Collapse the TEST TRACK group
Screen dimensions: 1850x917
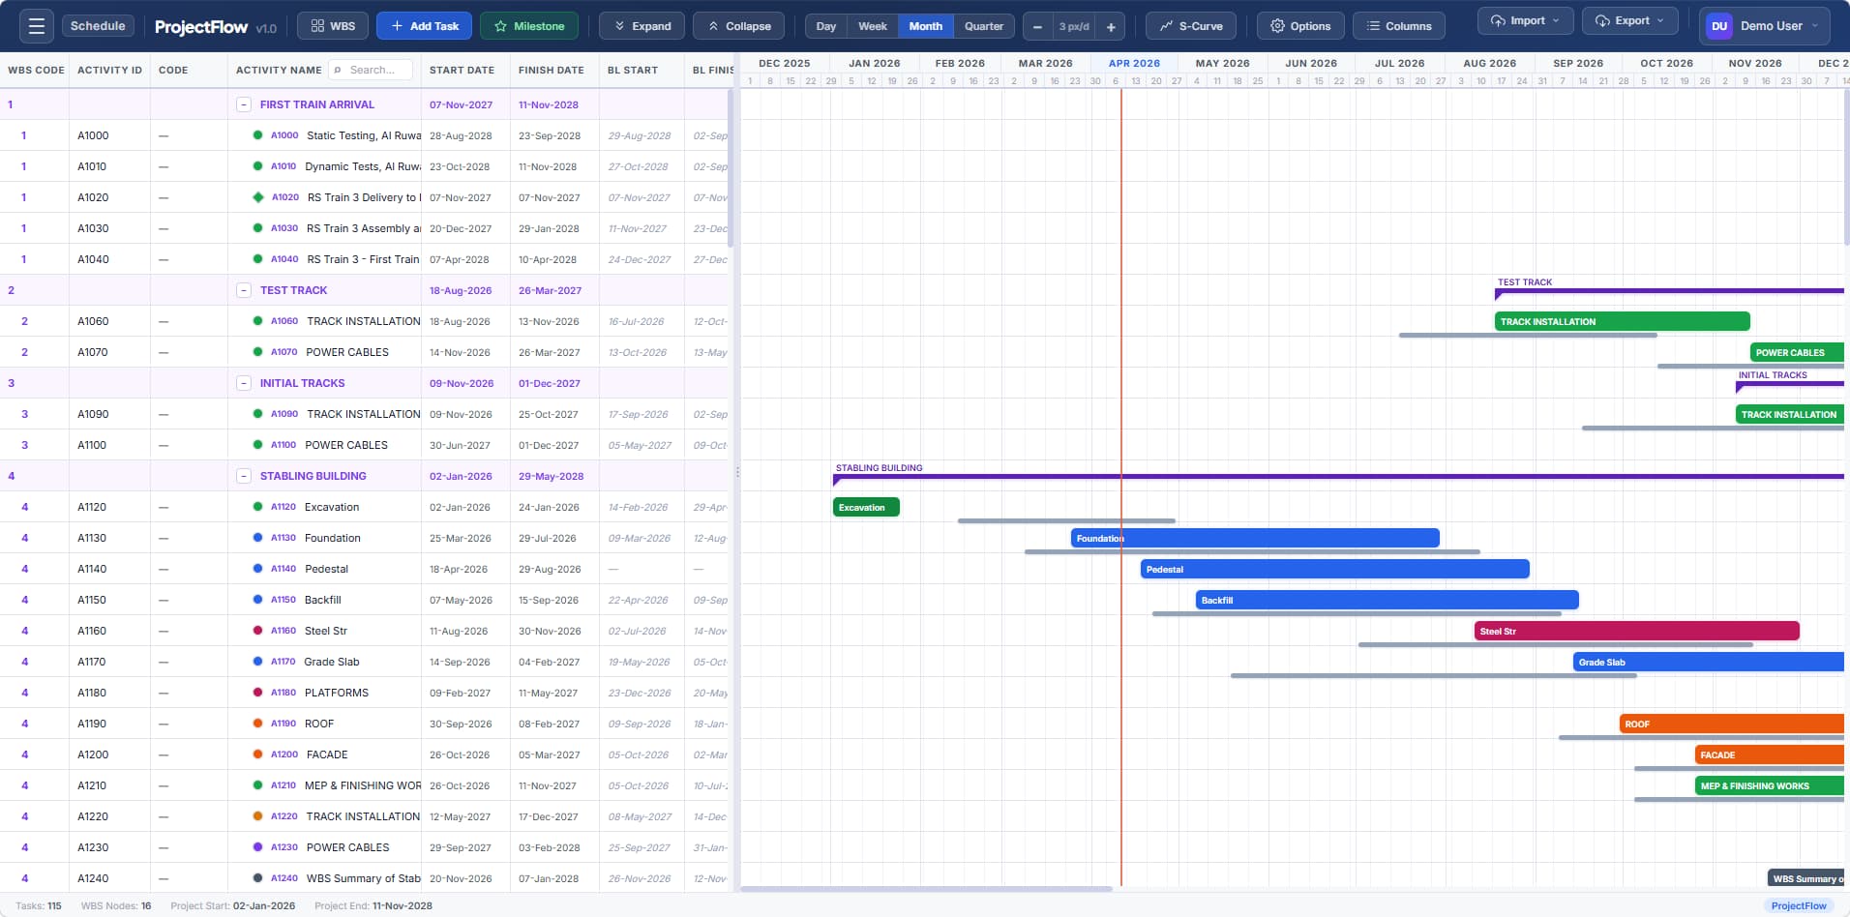pos(244,290)
